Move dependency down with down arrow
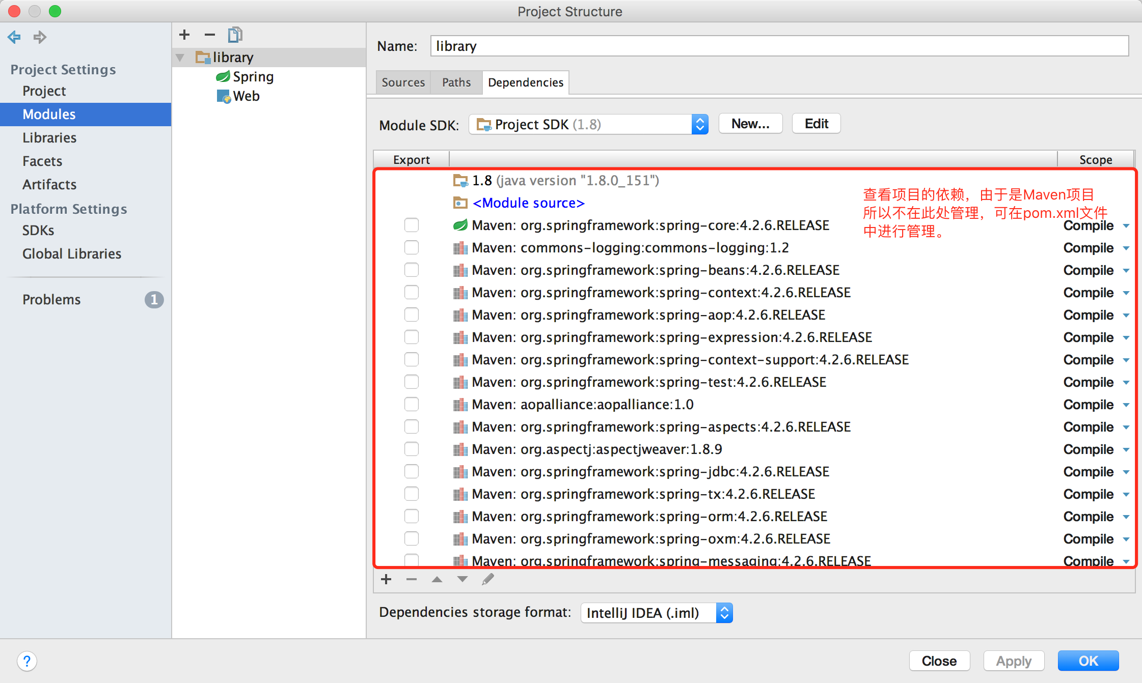The image size is (1142, 683). pyautogui.click(x=463, y=579)
